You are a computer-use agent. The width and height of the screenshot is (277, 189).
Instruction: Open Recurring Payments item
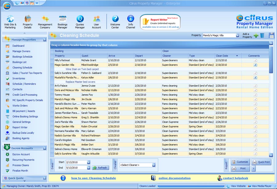[23, 160]
